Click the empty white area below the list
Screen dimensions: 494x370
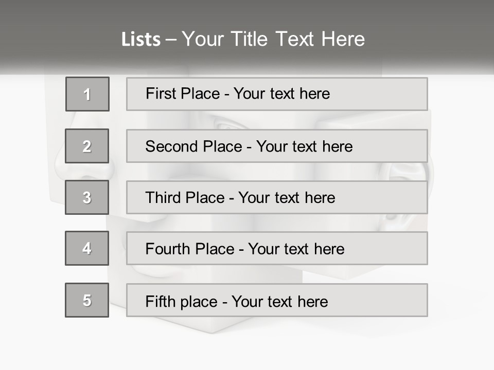click(247, 344)
